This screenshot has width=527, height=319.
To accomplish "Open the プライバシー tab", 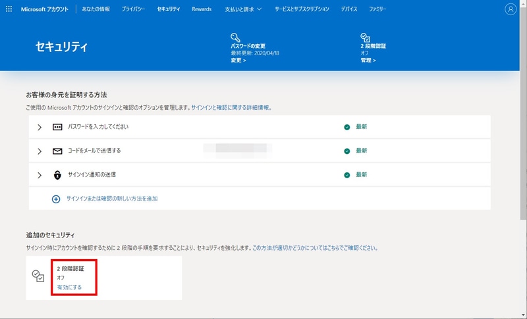I will [134, 9].
